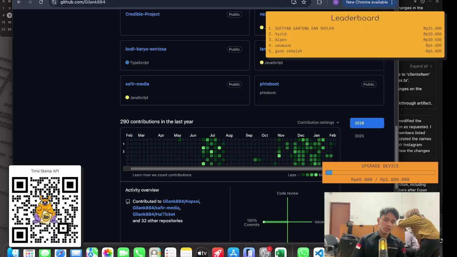
Task: Click the Activity overview heading
Action: pyautogui.click(x=142, y=190)
